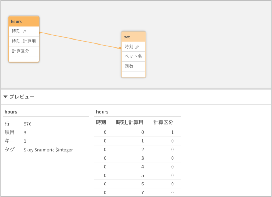This screenshot has height=197, width=272.
Task: Click the $key $numeric $integer tag text
Action: [x=48, y=150]
